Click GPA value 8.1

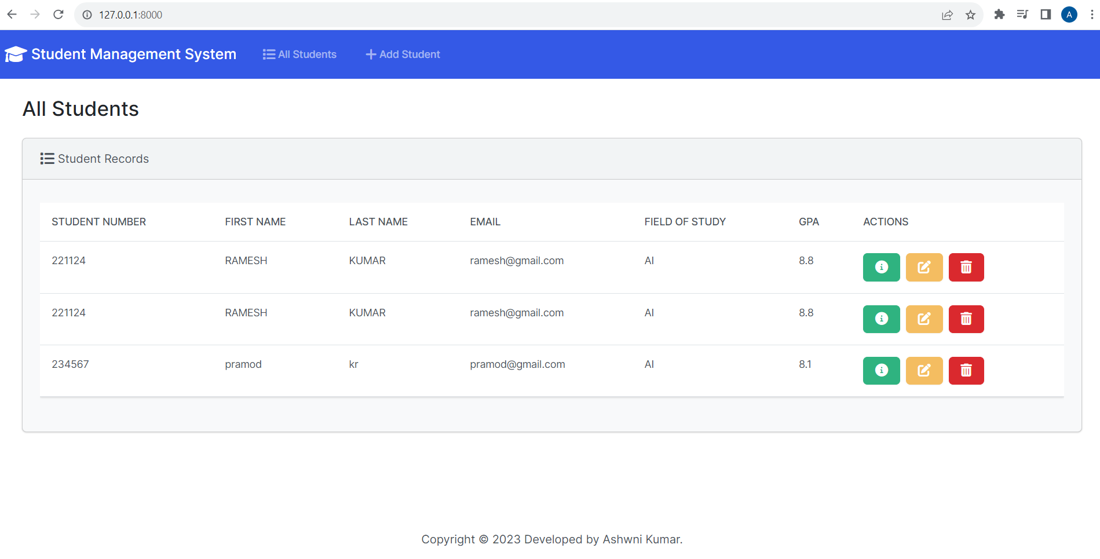[x=805, y=364]
